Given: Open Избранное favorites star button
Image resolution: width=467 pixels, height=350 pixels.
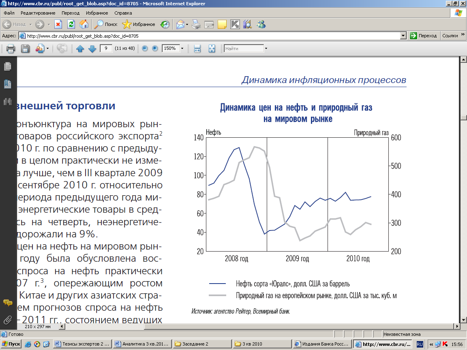Looking at the screenshot, I should [x=139, y=24].
